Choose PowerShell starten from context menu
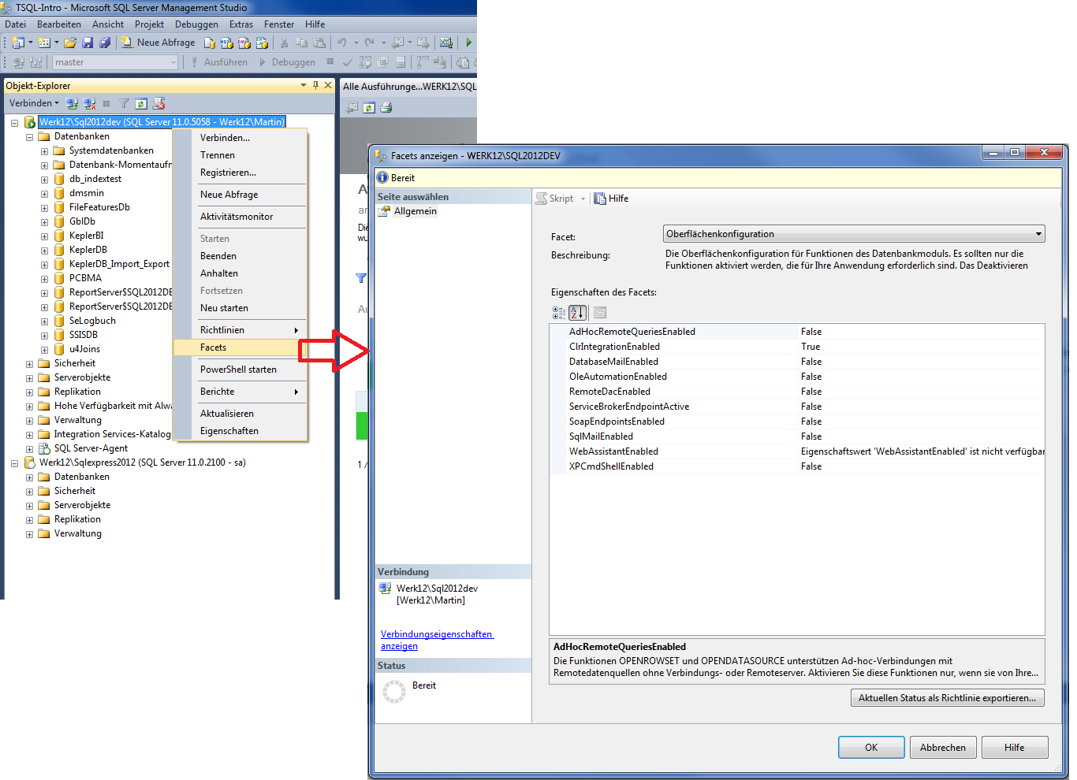The height and width of the screenshot is (780, 1077). point(239,370)
